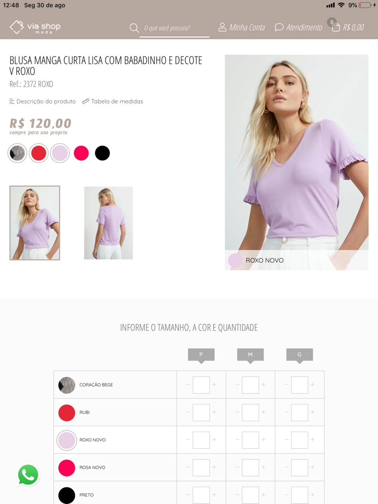Go to Via Shop Moda logo home

pos(35,27)
